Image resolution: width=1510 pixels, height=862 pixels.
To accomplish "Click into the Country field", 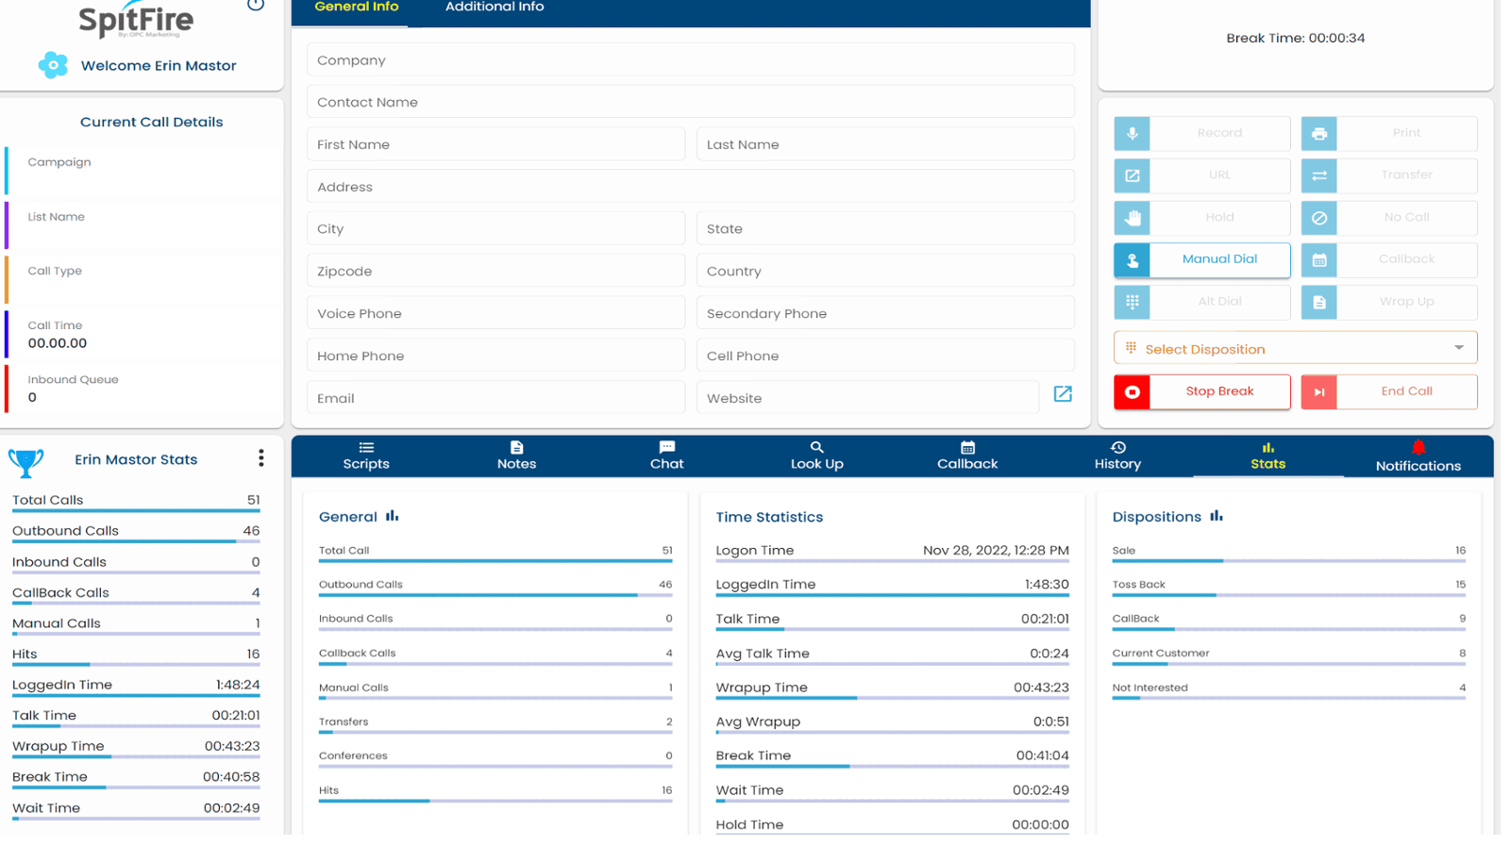I will pyautogui.click(x=885, y=271).
